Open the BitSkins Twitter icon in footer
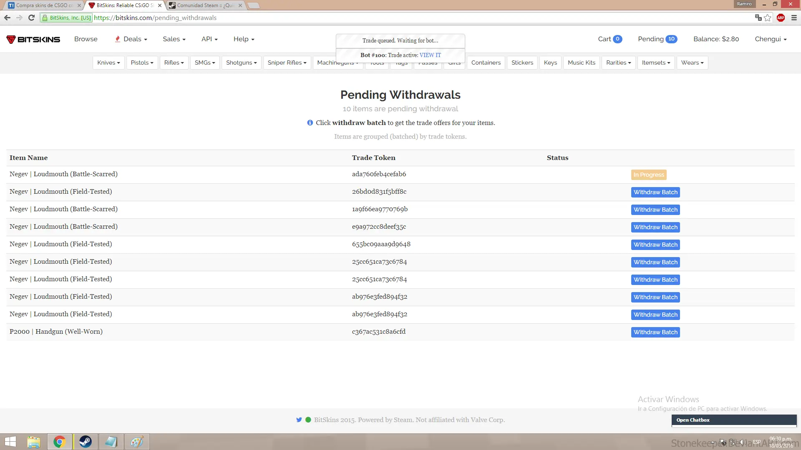 tap(299, 420)
